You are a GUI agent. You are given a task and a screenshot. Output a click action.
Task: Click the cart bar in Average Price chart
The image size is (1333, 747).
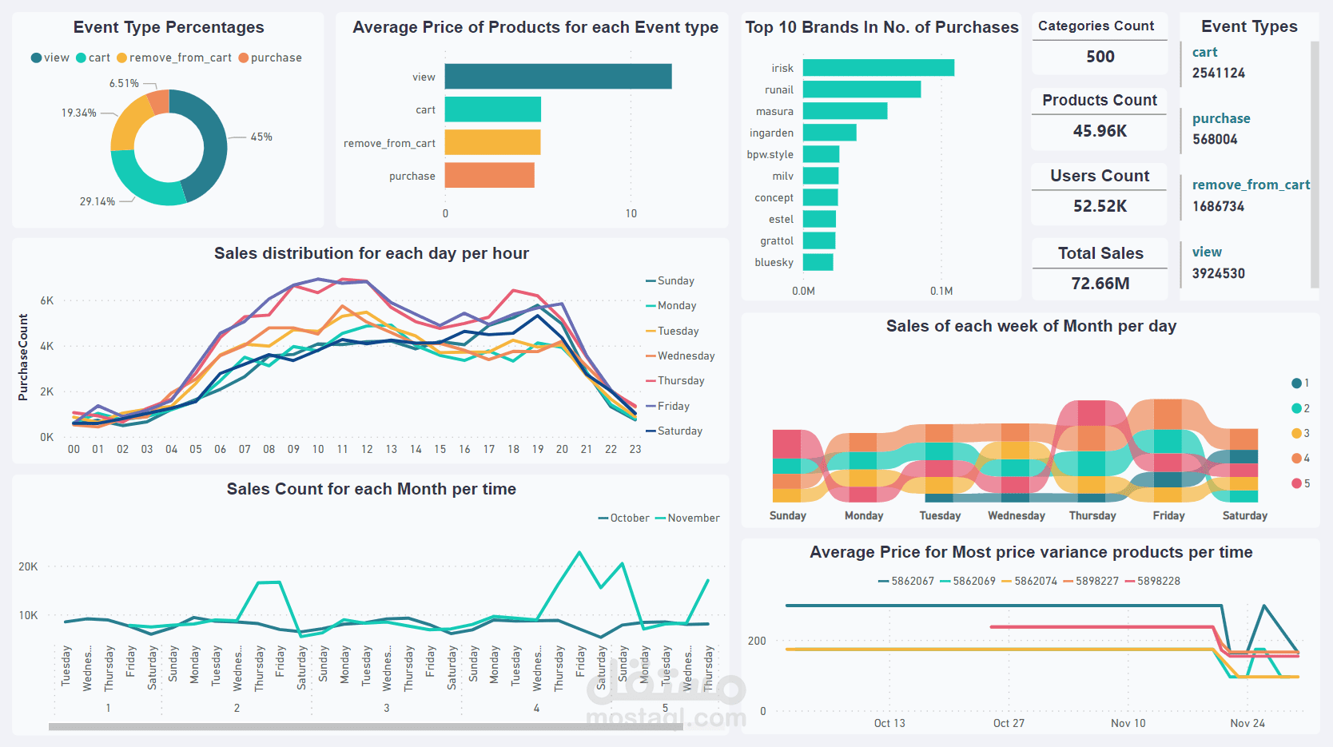(493, 109)
